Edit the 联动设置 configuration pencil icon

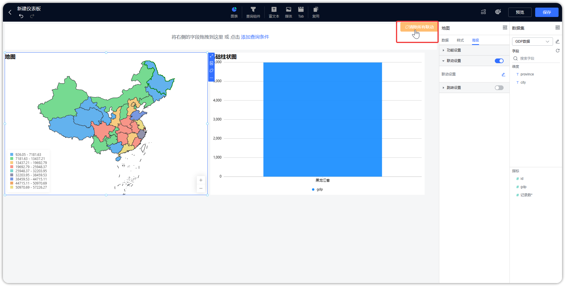pos(503,75)
